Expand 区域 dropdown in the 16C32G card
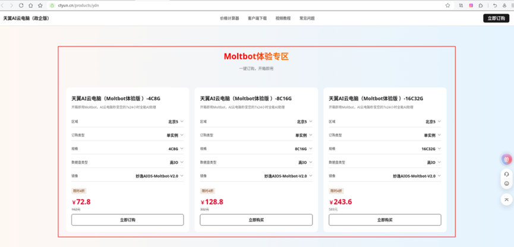514x247 pixels. [x=385, y=122]
